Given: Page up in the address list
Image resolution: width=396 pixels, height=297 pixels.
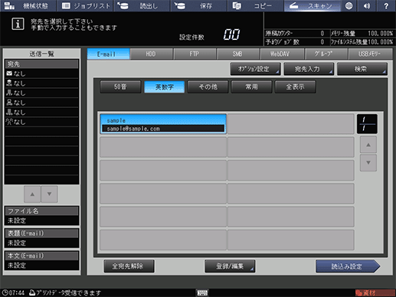Looking at the screenshot, I should click(x=368, y=145).
